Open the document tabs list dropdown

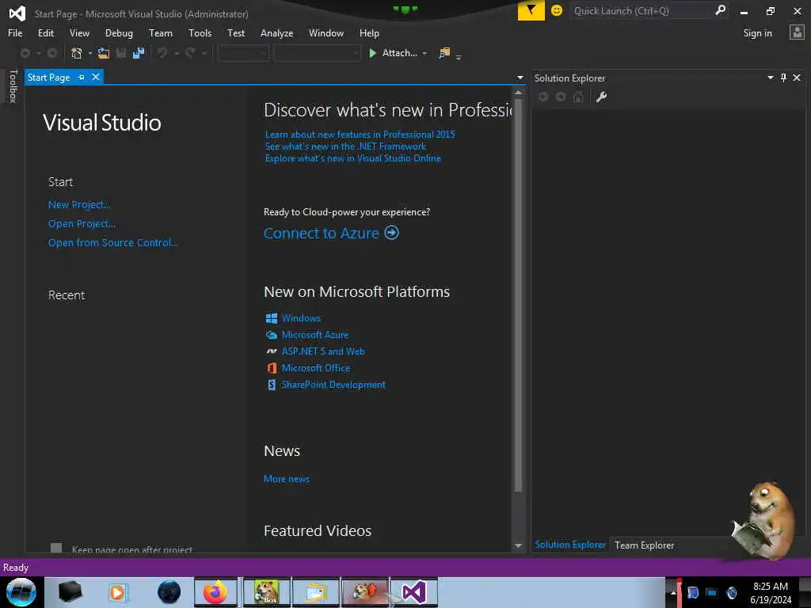[x=520, y=78]
